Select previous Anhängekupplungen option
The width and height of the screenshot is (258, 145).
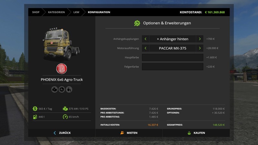(x=145, y=39)
